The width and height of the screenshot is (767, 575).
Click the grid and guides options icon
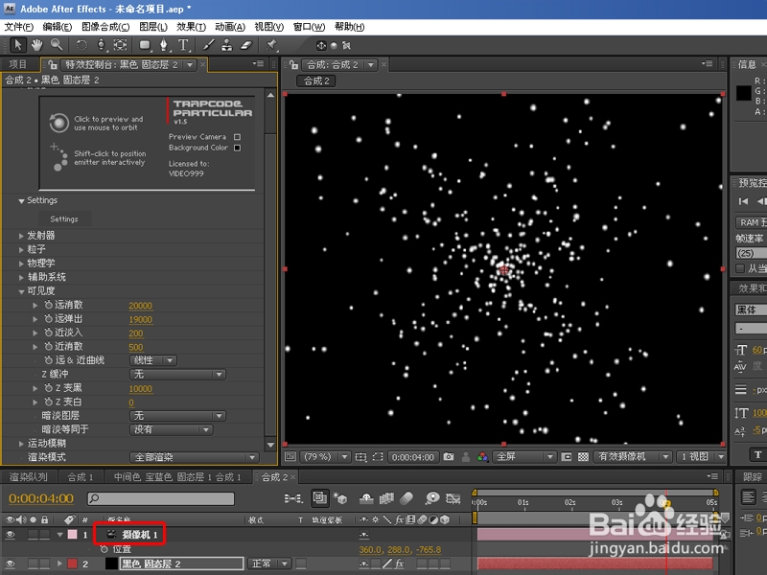[x=361, y=457]
